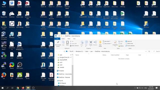
Task: Create a New folder from the ribbon
Action: pyautogui.click(x=100, y=44)
